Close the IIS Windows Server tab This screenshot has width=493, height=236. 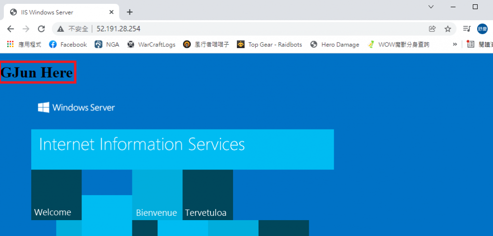[111, 12]
